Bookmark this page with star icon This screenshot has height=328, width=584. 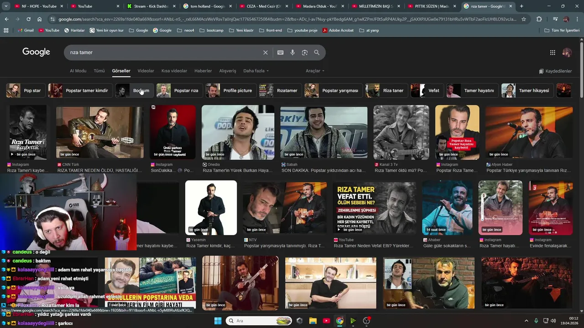point(524,19)
